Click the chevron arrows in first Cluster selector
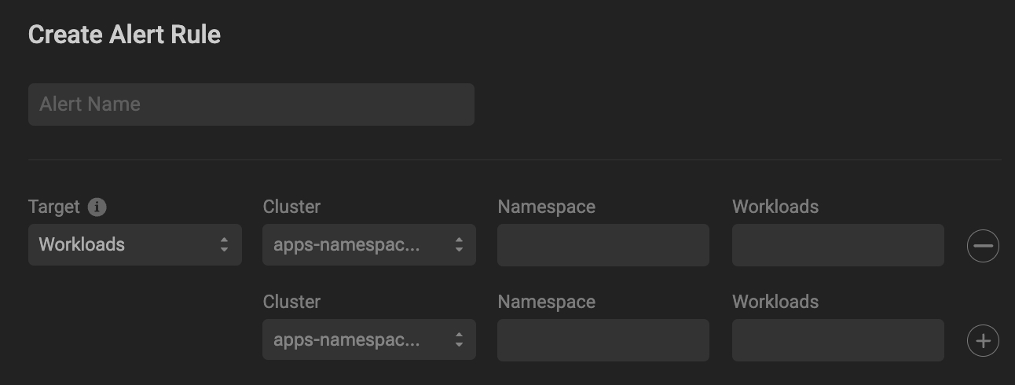The height and width of the screenshot is (385, 1015). pyautogui.click(x=459, y=244)
